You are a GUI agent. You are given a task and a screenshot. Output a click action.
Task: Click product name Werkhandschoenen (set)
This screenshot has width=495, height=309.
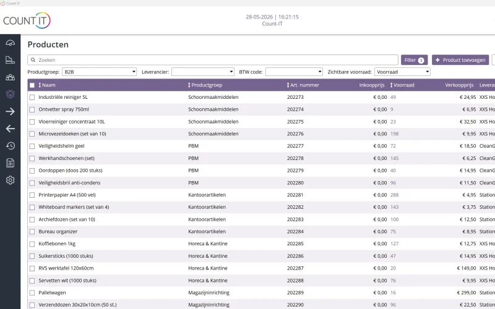pyautogui.click(x=66, y=158)
